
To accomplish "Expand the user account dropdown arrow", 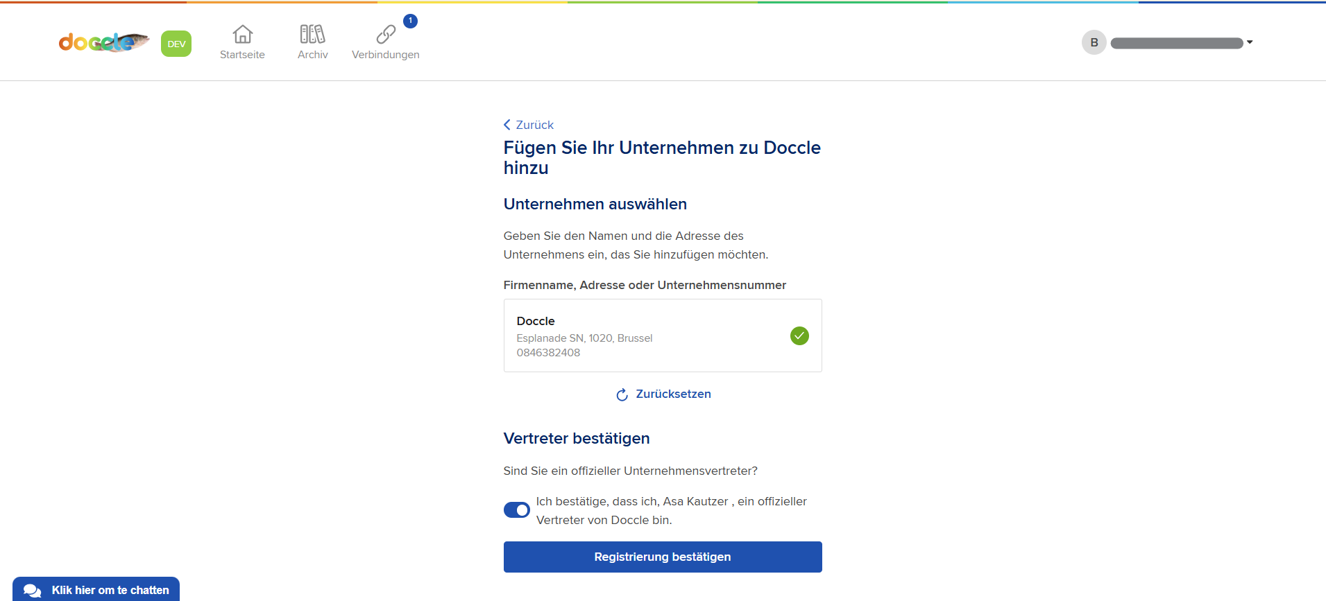I will [x=1250, y=42].
